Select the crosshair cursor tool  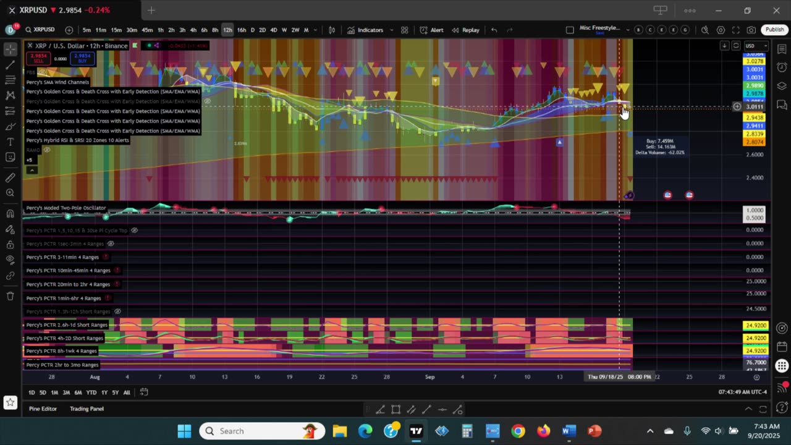(x=11, y=49)
